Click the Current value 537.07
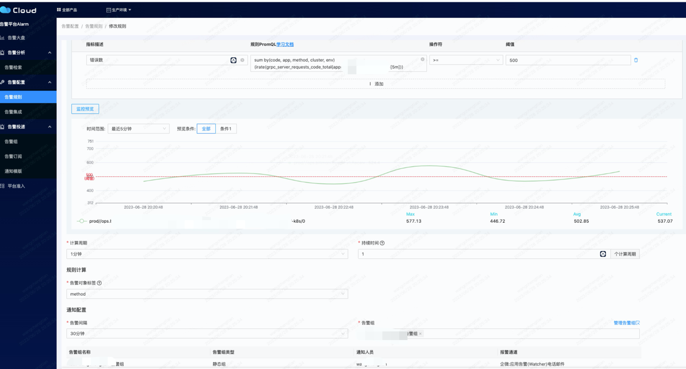 point(665,221)
